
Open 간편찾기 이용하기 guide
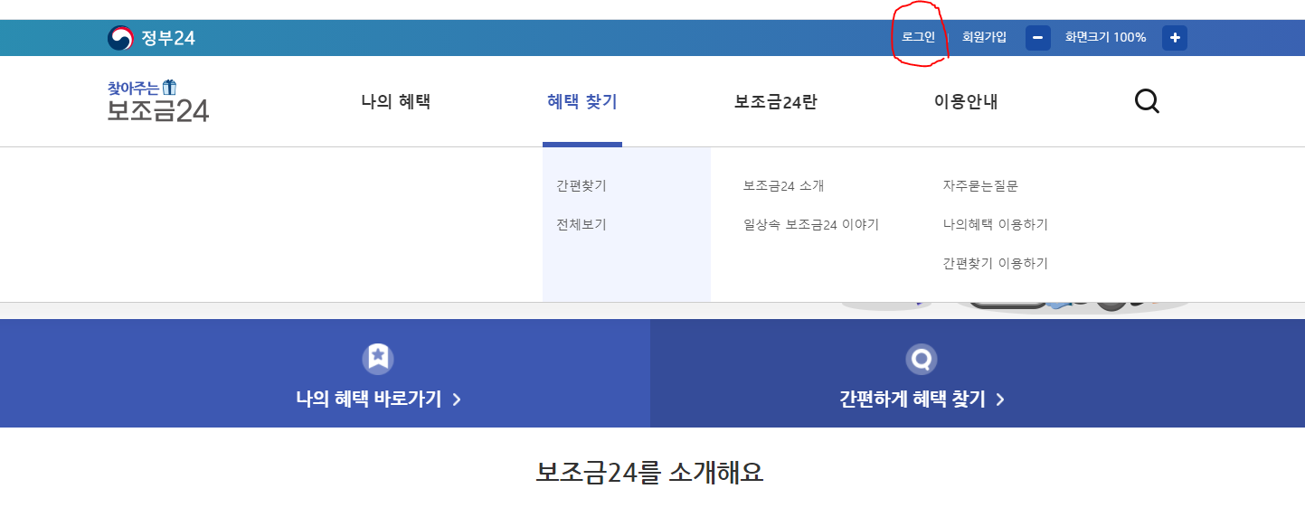pos(995,263)
